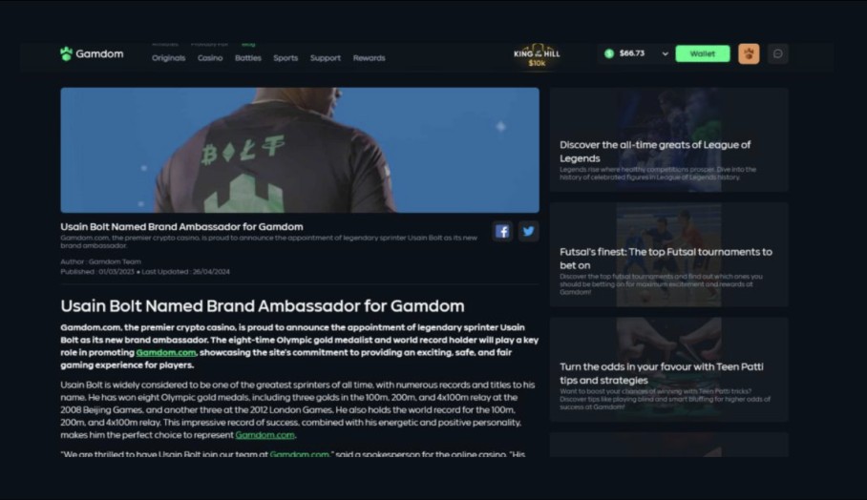
Task: Follow the Gamdom.com link in the bold paragraph
Action: pos(166,352)
